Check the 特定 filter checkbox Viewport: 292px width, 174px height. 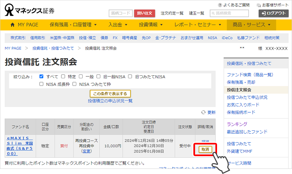[x=63, y=76]
